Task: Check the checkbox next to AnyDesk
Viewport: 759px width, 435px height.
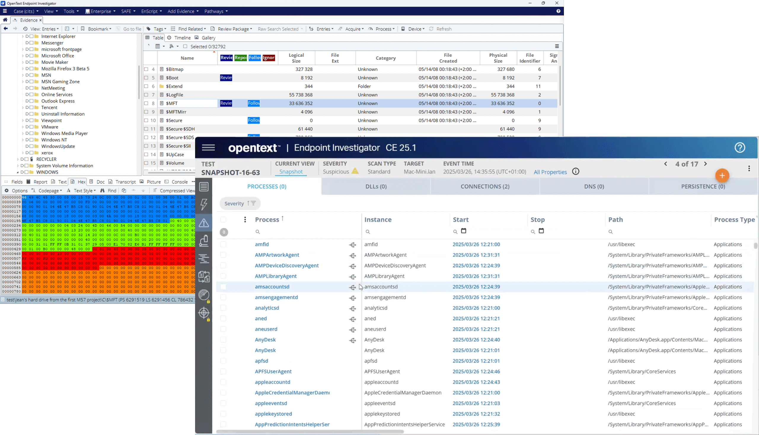Action: coord(223,340)
